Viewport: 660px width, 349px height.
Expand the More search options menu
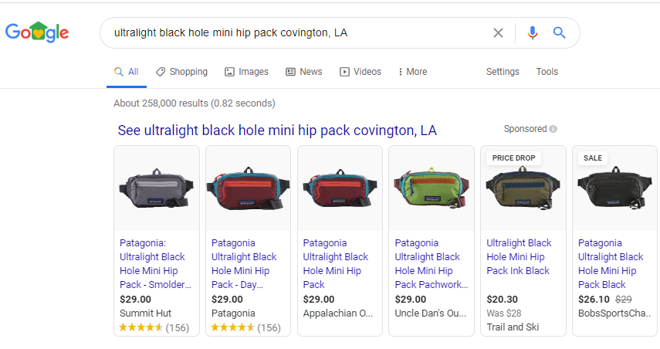(412, 72)
